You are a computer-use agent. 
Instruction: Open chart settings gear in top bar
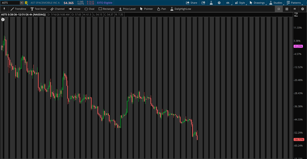point(219,3)
